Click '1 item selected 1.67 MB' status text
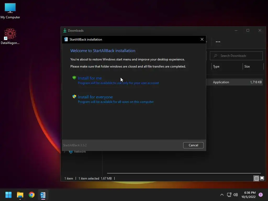268x201 pixels. point(95,178)
